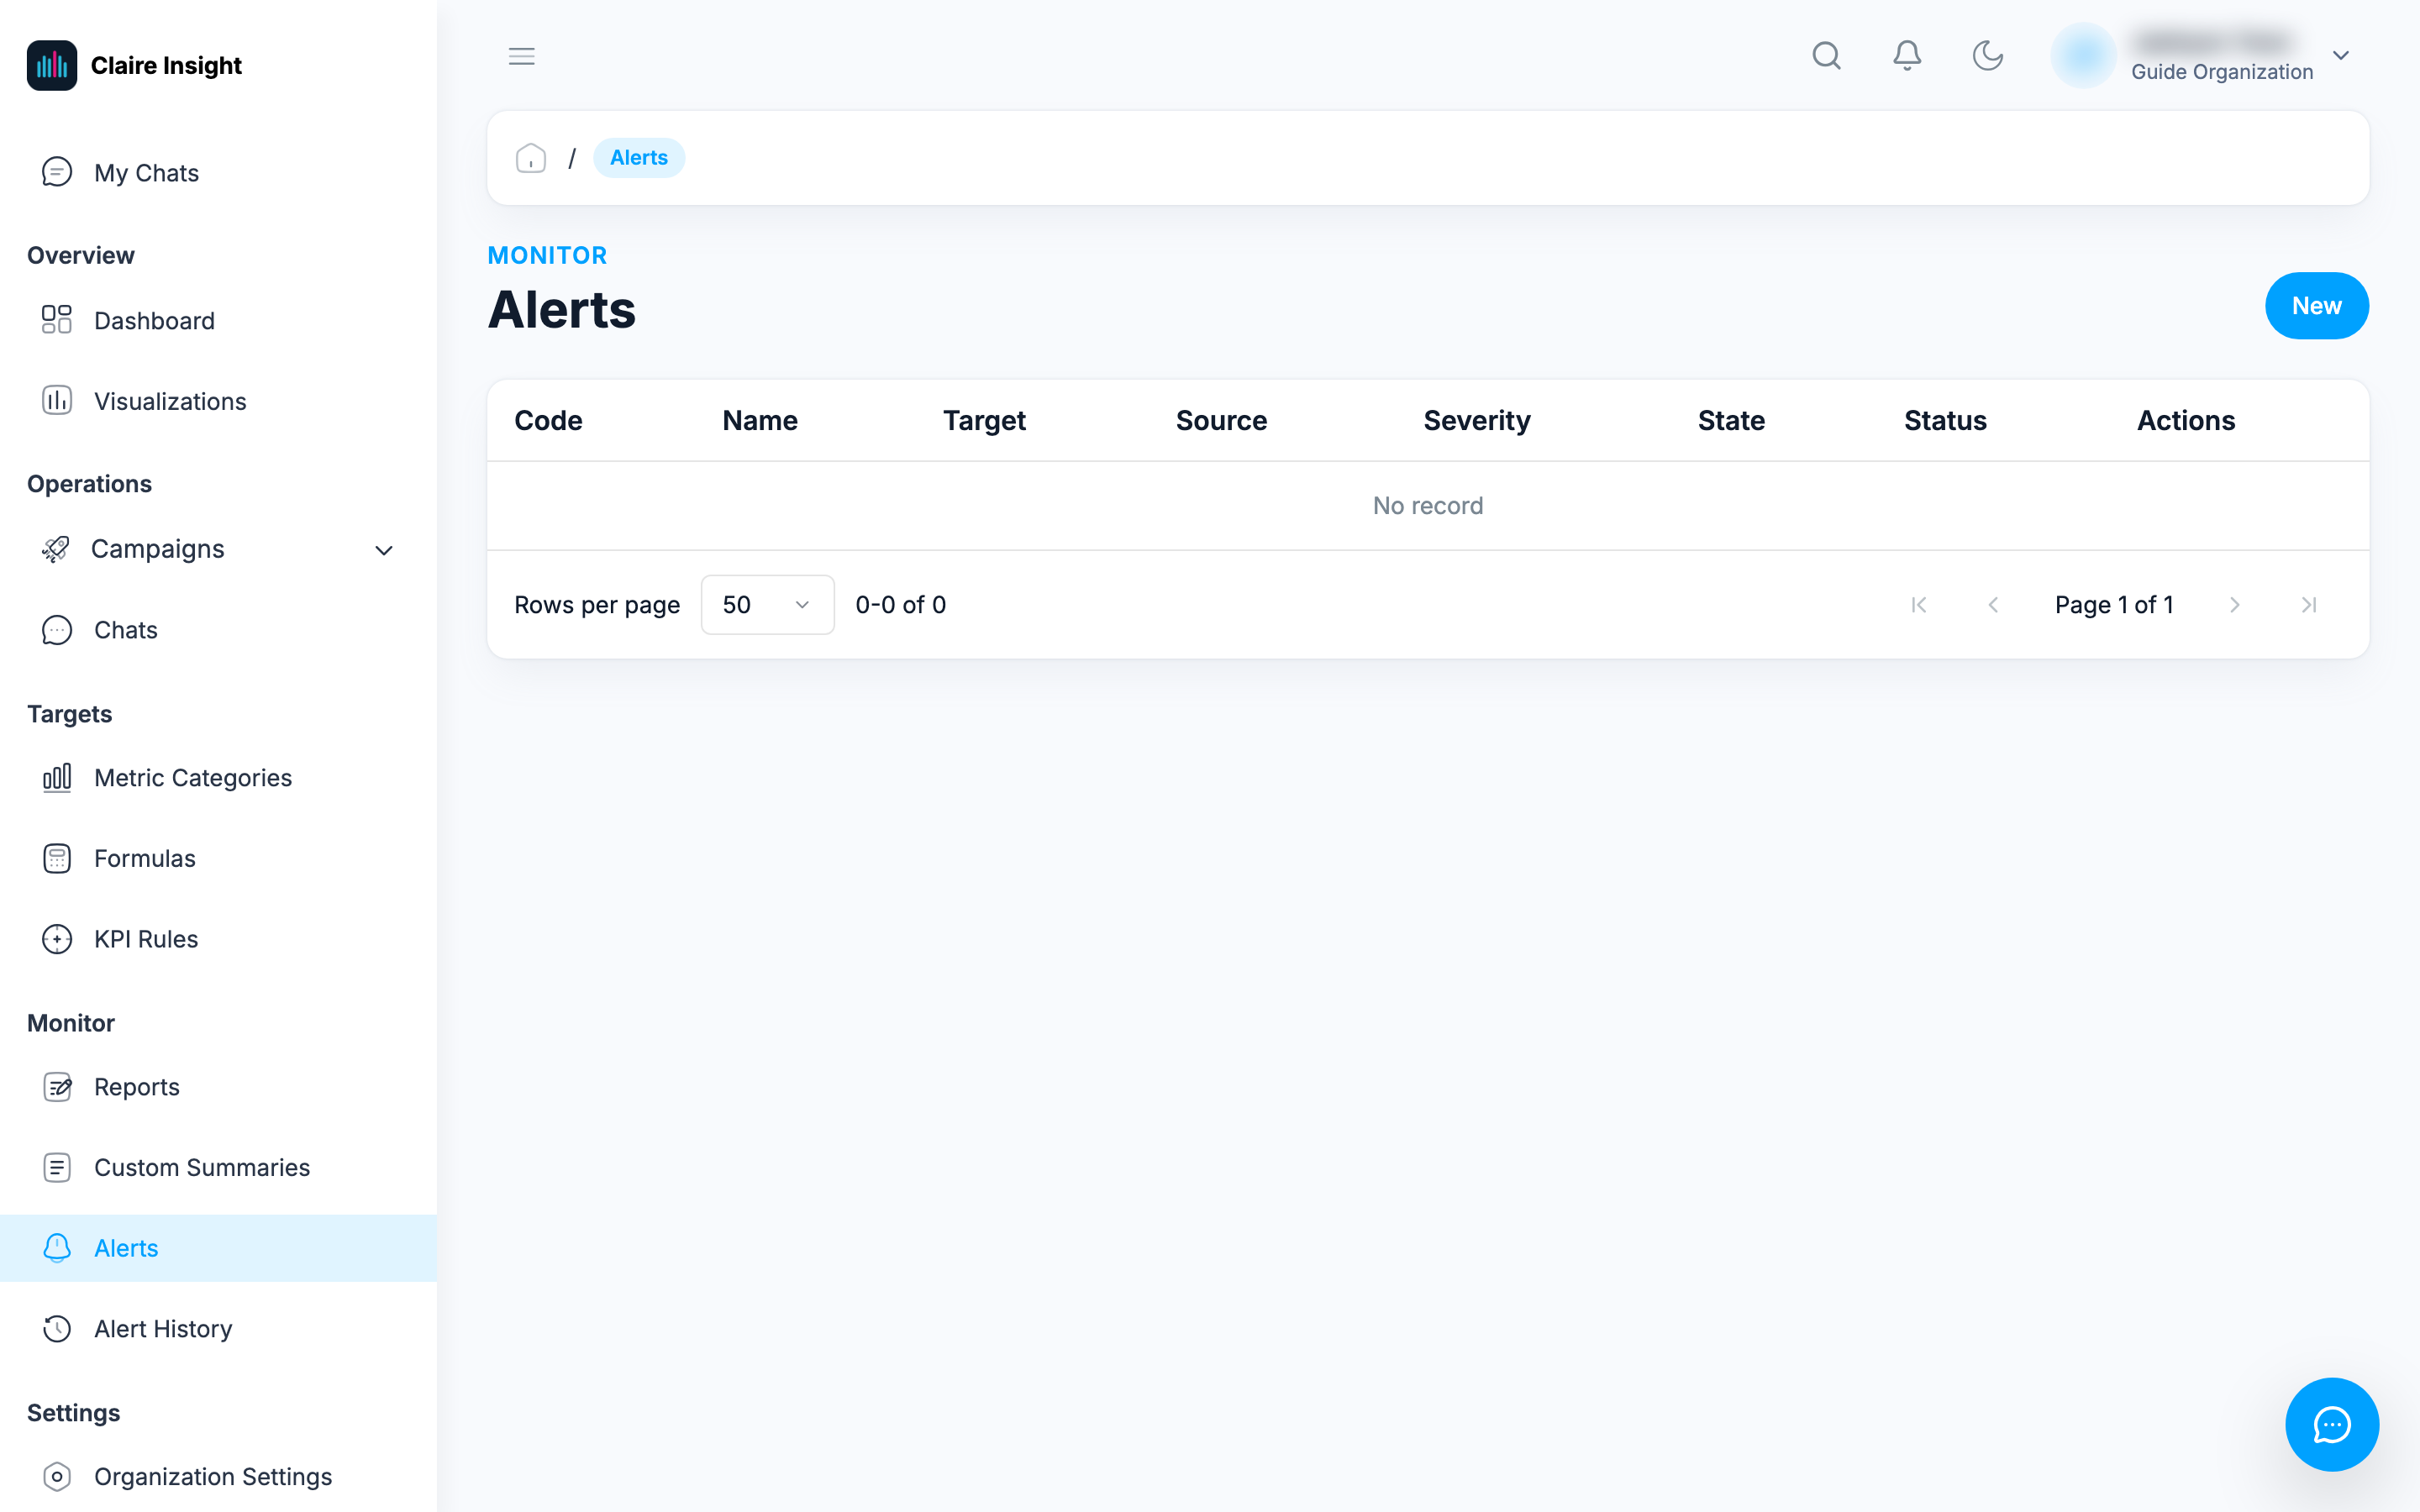
Task: Expand the Campaigns submenu chevron
Action: coord(384,550)
